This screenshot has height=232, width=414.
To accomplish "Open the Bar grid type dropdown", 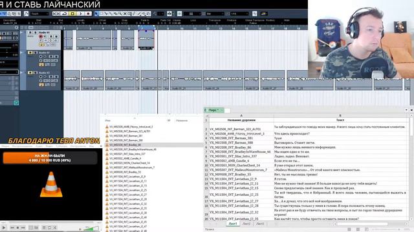I will (215, 14).
